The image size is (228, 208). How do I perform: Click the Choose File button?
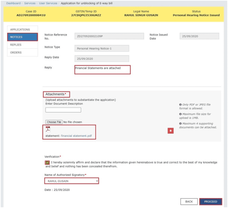54,122
